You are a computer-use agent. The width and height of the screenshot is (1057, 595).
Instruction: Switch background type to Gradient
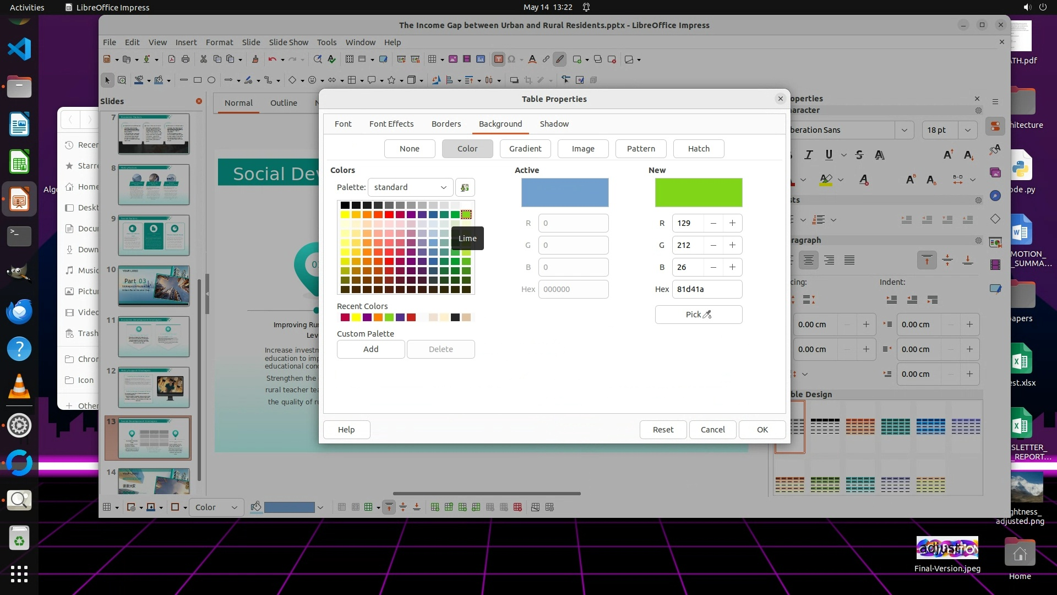[525, 149]
